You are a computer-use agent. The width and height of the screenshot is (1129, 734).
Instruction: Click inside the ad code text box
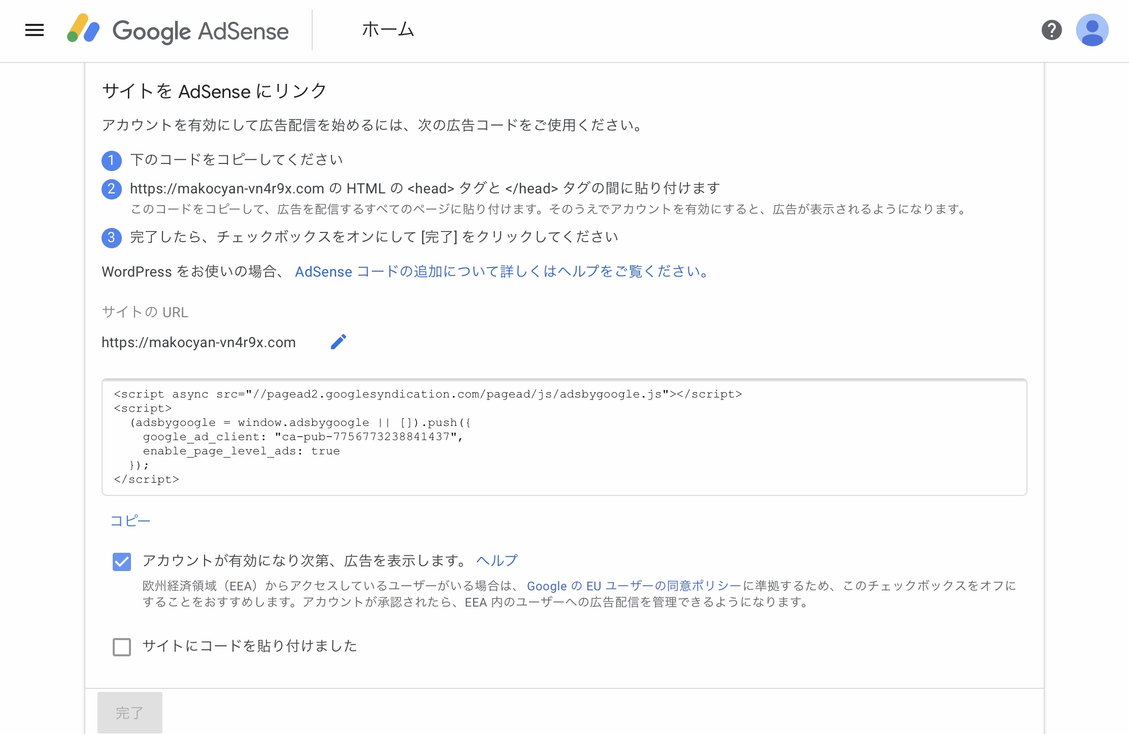point(564,437)
